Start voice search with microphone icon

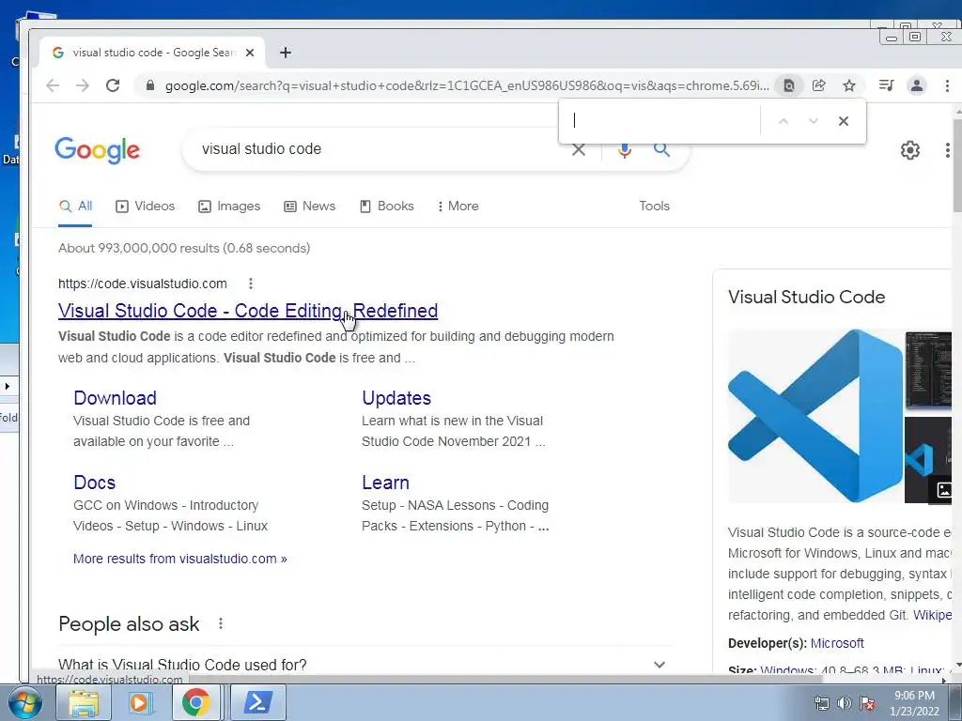625,151
